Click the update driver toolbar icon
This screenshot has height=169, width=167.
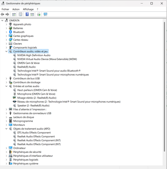(x=39, y=14)
